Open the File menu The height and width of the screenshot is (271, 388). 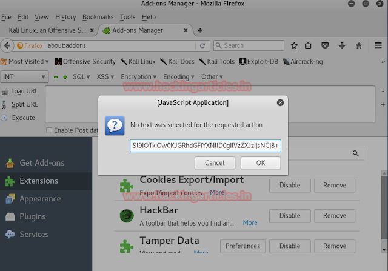[6, 17]
